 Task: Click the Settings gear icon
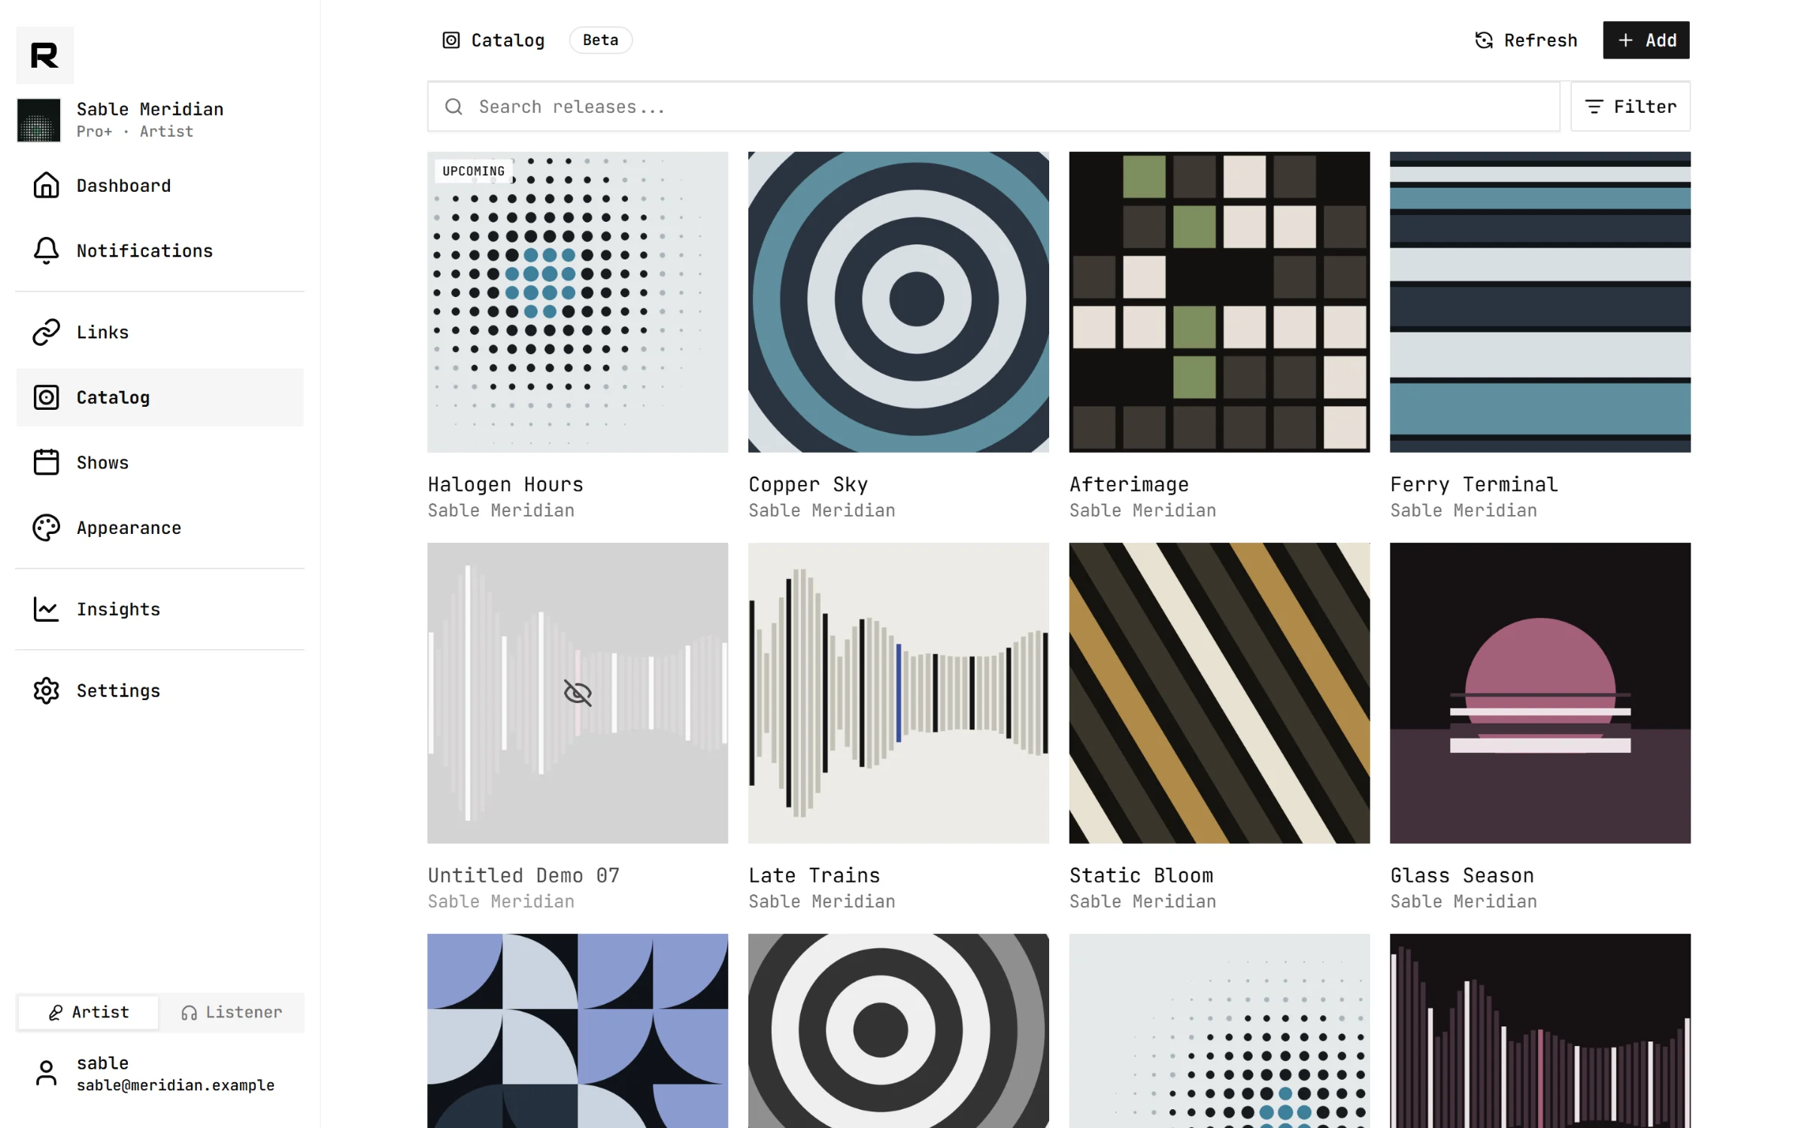pyautogui.click(x=46, y=690)
